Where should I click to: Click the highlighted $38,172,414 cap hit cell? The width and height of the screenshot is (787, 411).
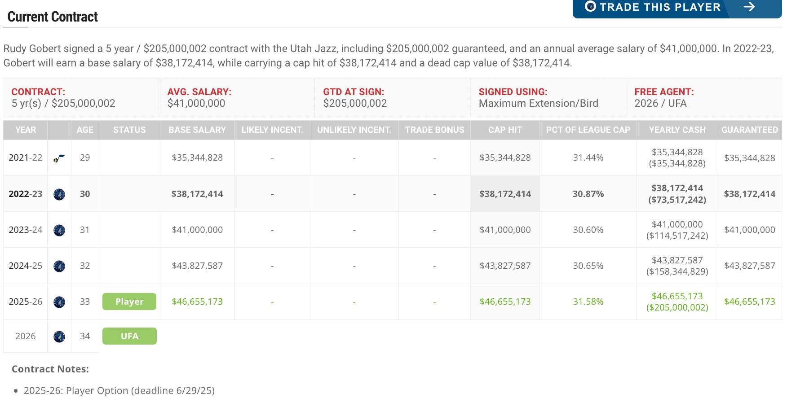point(505,194)
